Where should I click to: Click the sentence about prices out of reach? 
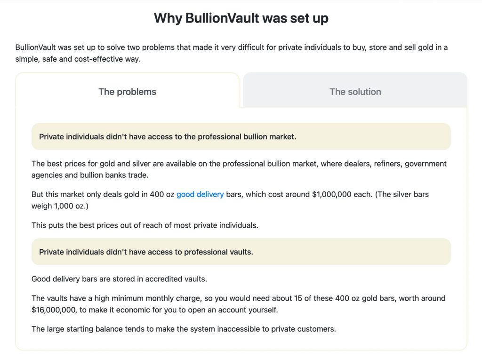point(145,225)
